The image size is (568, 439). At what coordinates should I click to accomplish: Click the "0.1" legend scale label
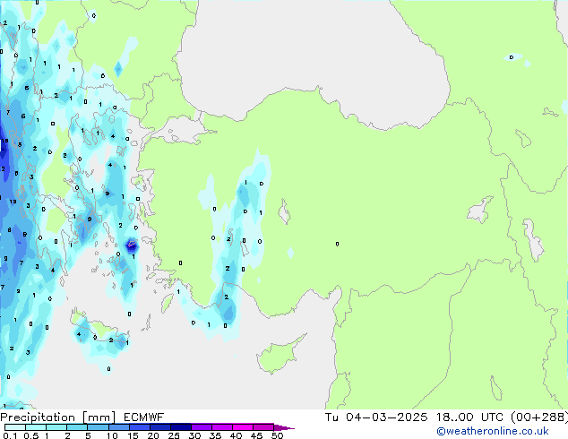pos(11,435)
